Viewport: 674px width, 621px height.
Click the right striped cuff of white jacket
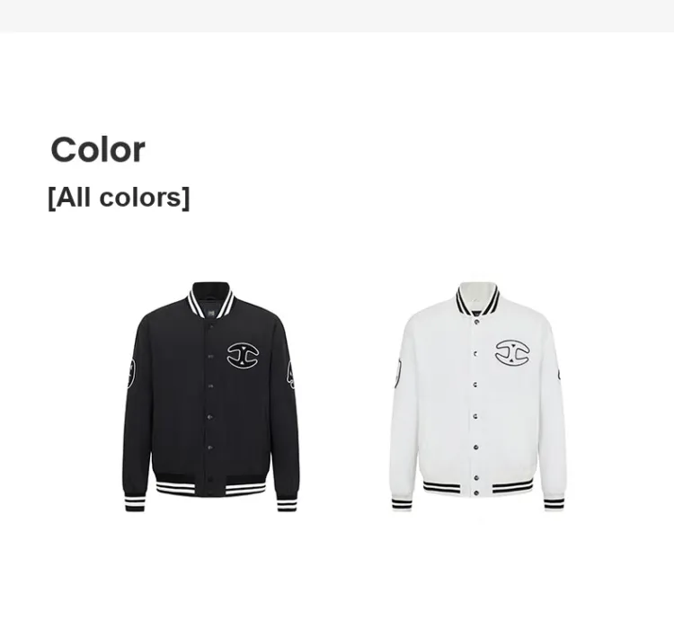pyautogui.click(x=554, y=503)
